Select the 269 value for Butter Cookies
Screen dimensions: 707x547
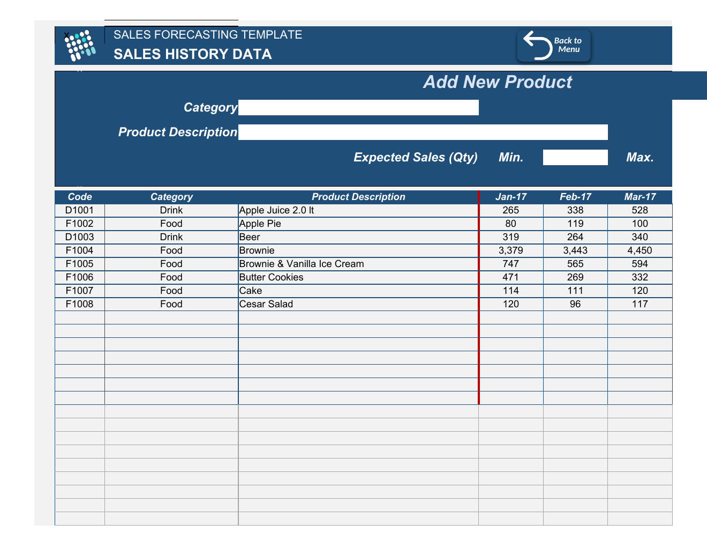click(575, 277)
